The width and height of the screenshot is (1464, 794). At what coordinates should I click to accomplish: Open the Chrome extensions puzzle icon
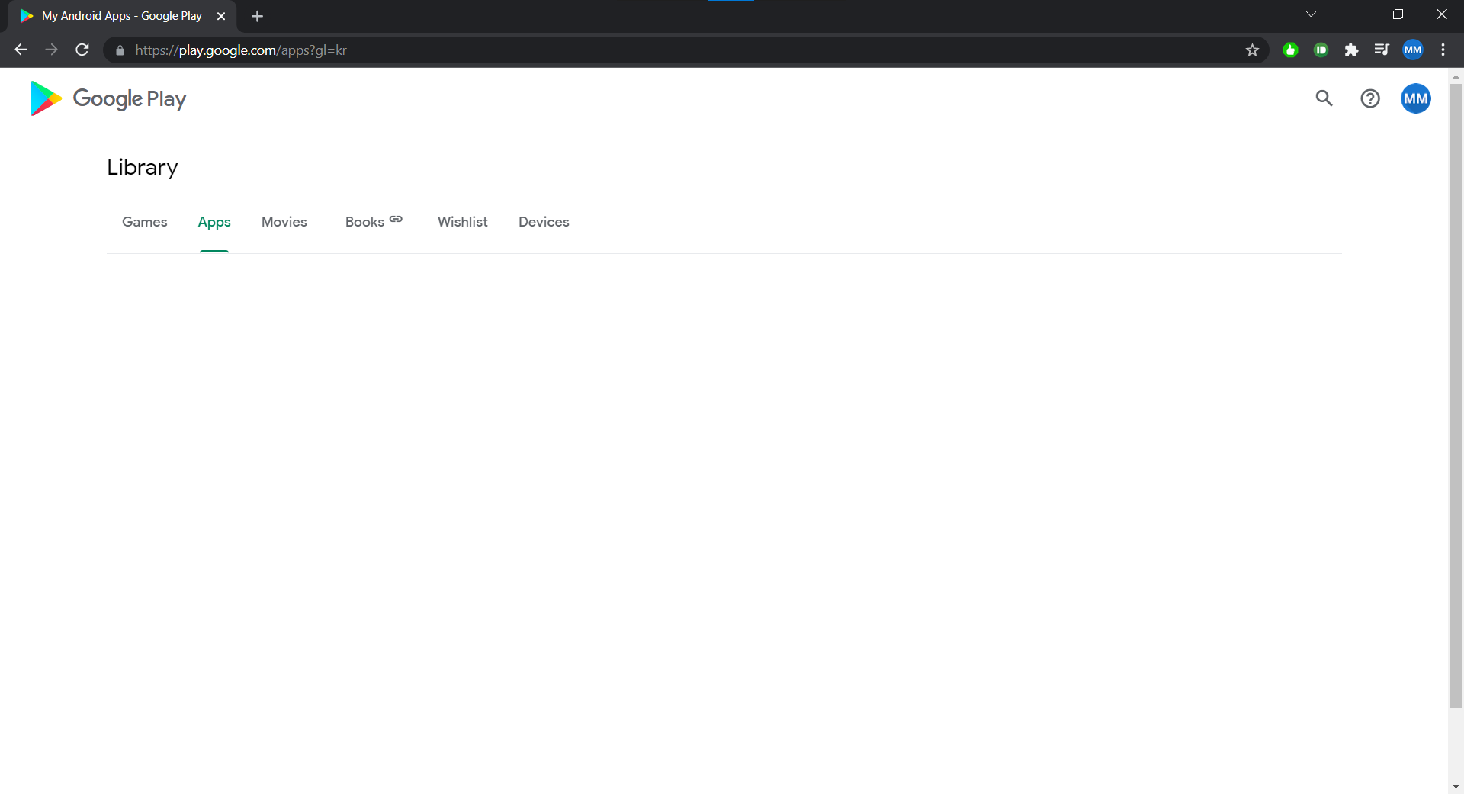pos(1352,50)
